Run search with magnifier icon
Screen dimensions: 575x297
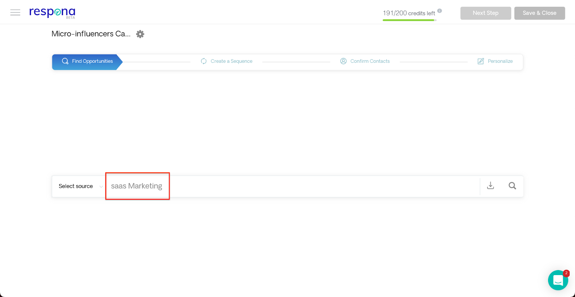(x=512, y=186)
